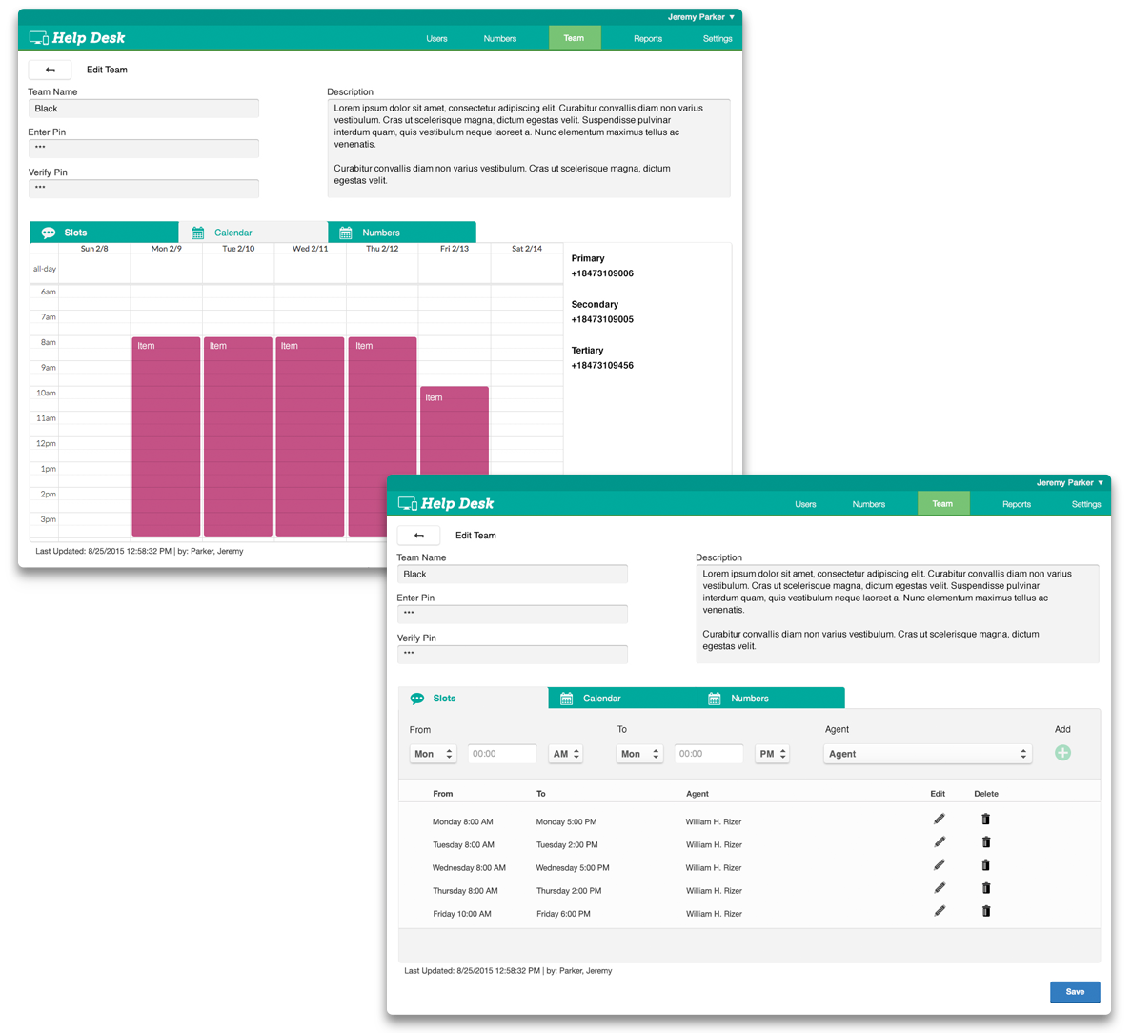
Task: Expand the PM selector in To section
Action: point(772,754)
